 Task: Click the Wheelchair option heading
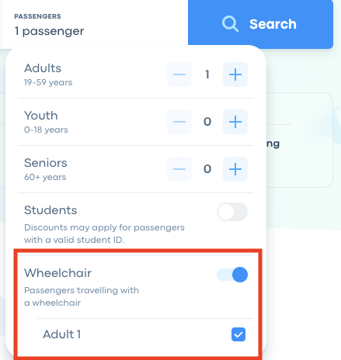57,273
